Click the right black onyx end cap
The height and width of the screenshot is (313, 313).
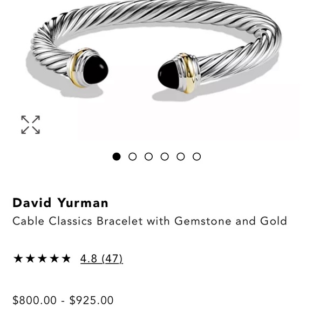(169, 74)
